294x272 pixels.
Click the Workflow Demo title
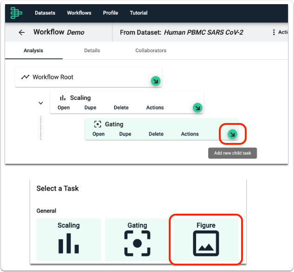click(x=59, y=32)
